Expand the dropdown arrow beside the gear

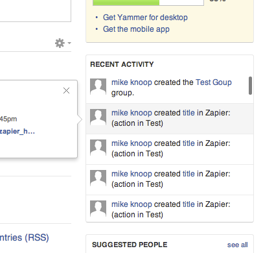click(x=69, y=43)
